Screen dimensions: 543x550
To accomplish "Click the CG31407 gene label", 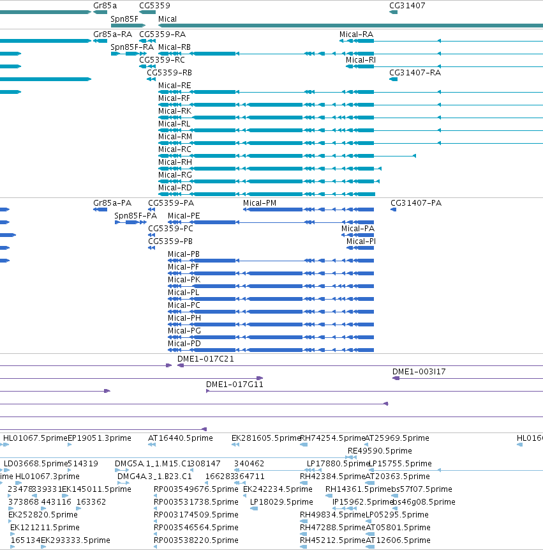I will pos(407,6).
